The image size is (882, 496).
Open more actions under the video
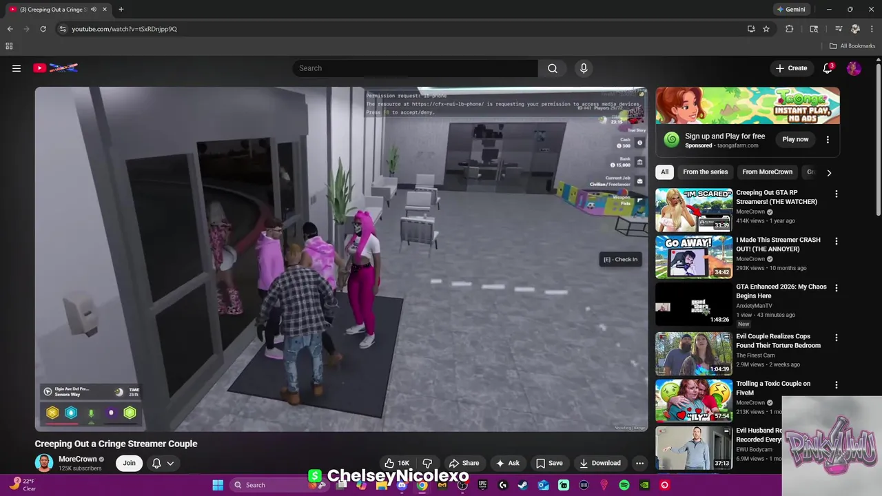639,463
